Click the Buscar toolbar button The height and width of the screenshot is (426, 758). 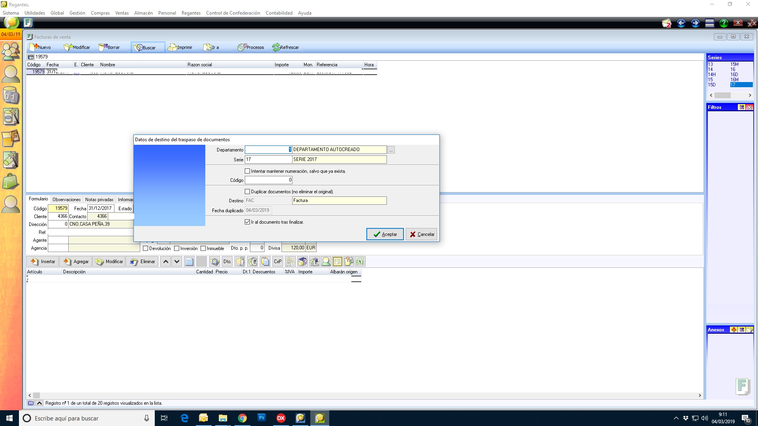[x=148, y=47]
